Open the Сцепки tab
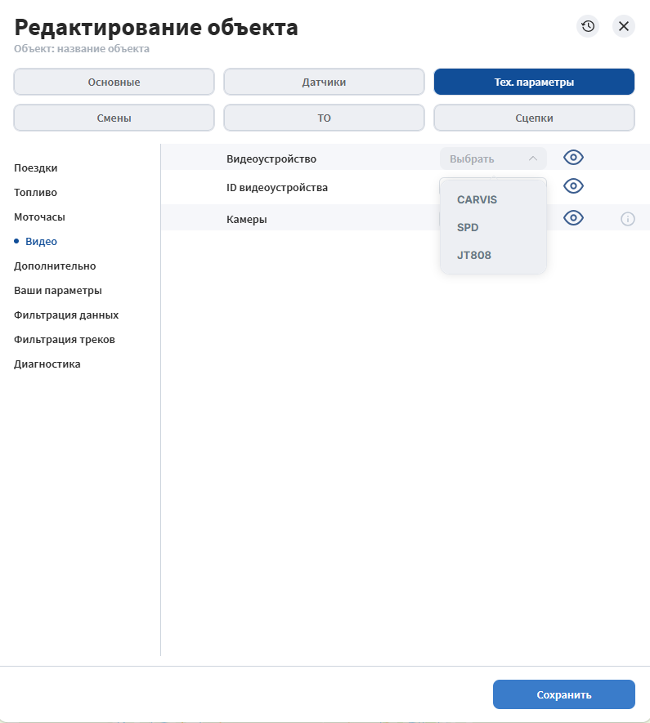Viewport: 650px width, 723px height. (x=534, y=118)
